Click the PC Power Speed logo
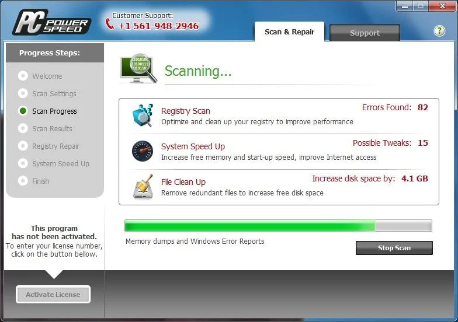The image size is (458, 322). click(x=51, y=22)
